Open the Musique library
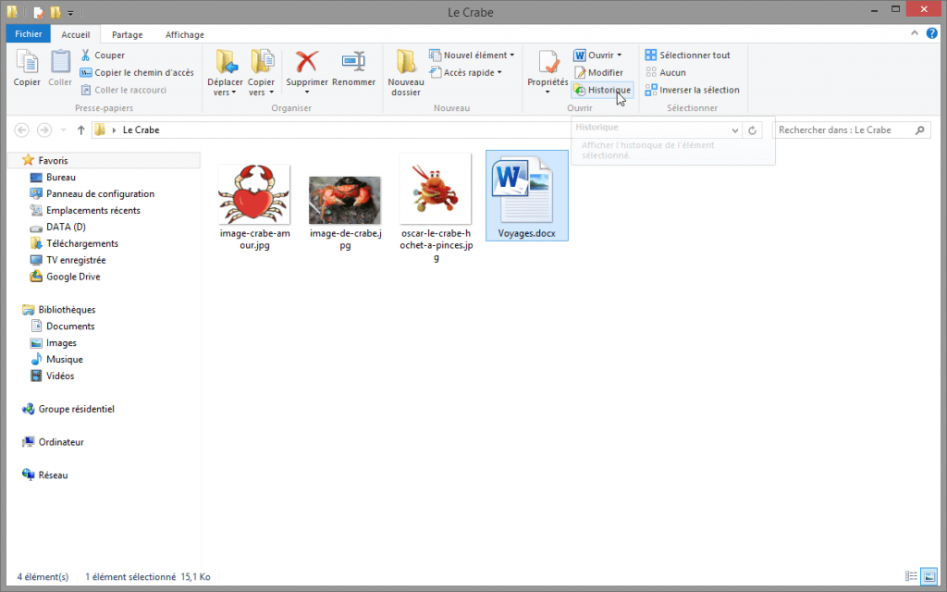Screen dimensions: 947x592 (64, 360)
